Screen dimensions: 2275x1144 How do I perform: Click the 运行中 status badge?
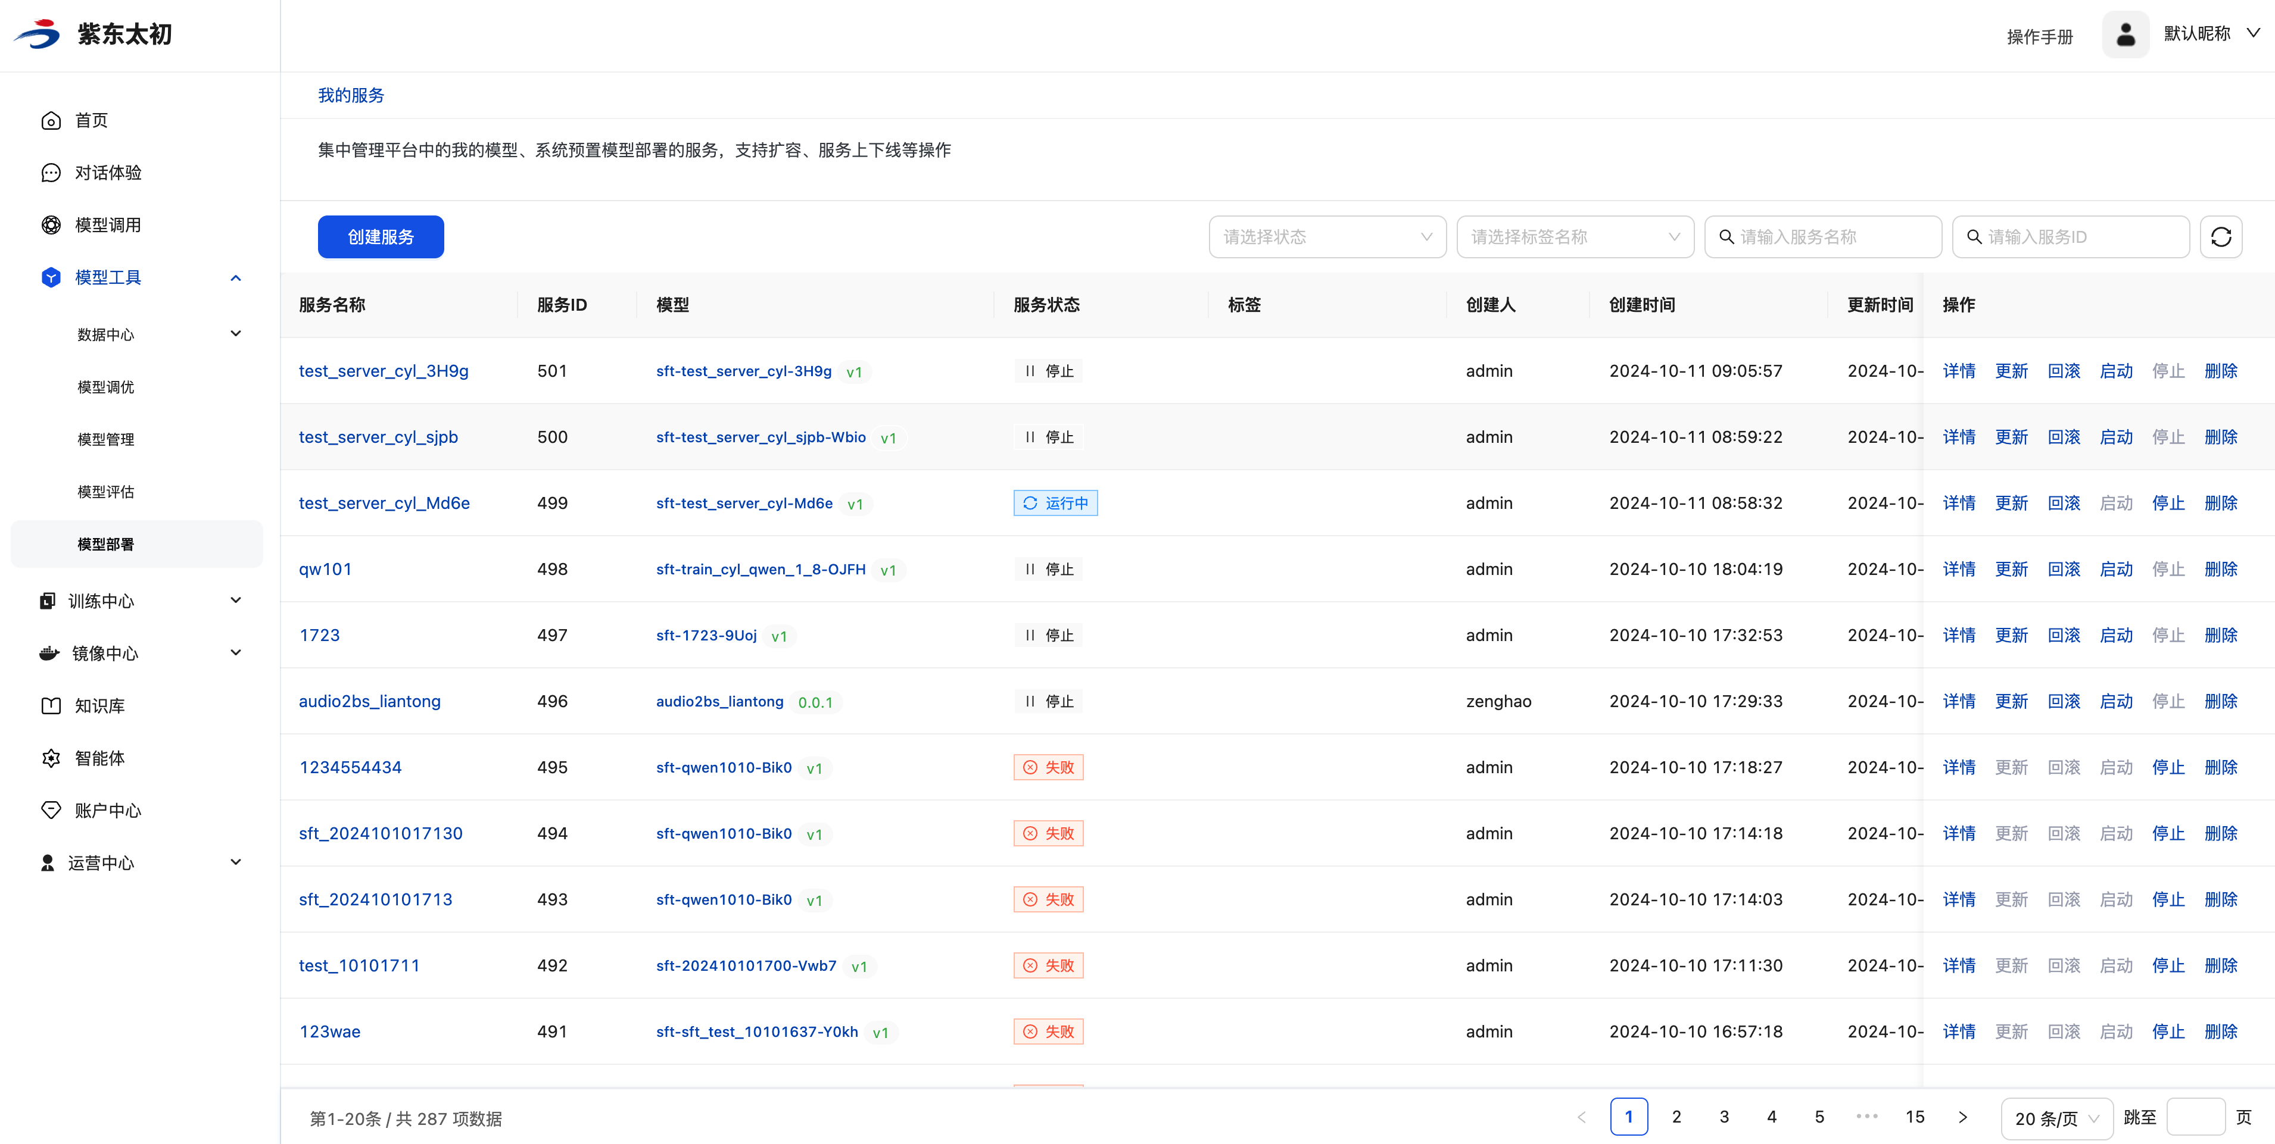coord(1055,503)
